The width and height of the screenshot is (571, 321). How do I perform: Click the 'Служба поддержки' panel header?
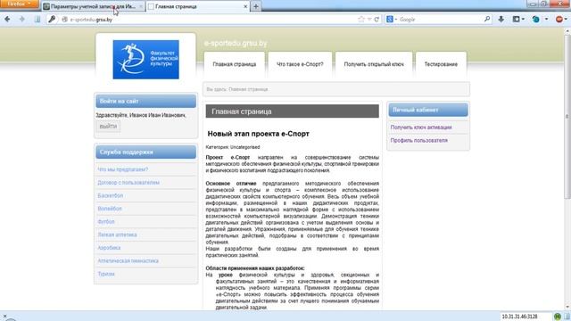tap(145, 152)
